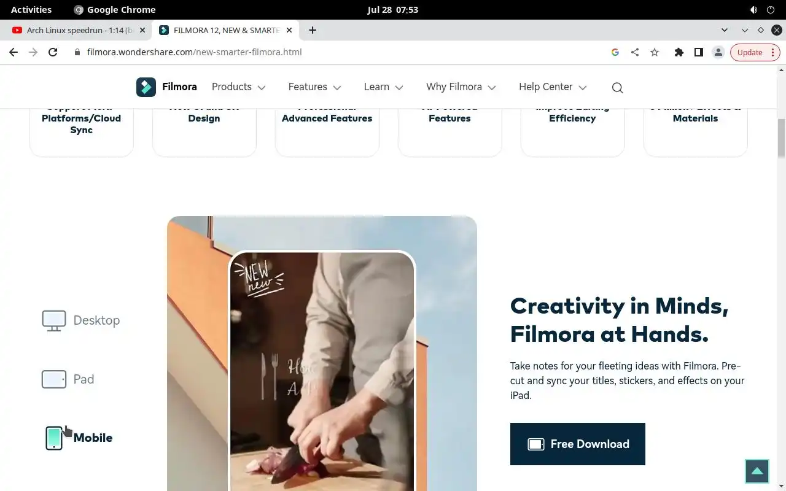Image resolution: width=786 pixels, height=491 pixels.
Task: Click the Chrome Update button
Action: (755, 52)
